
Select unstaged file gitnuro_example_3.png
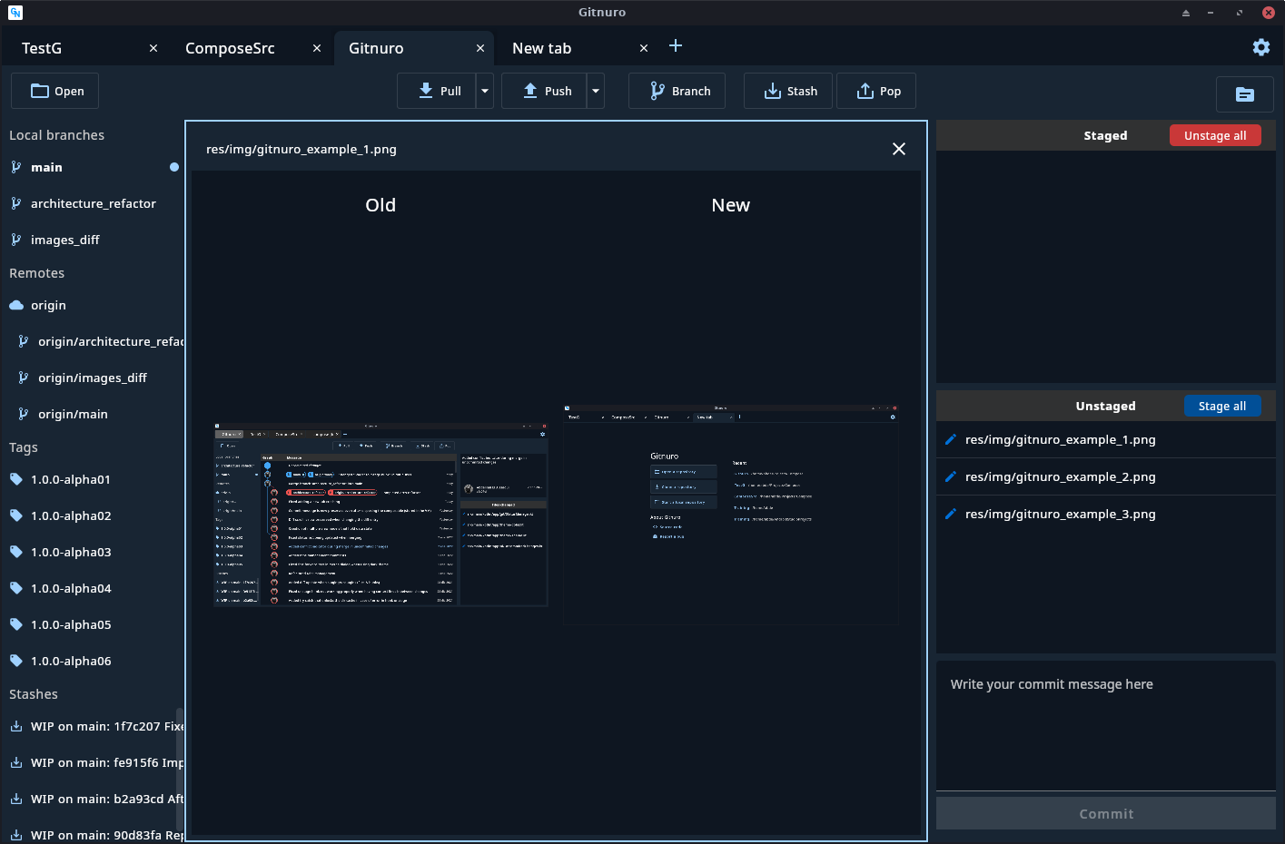[1106, 514]
